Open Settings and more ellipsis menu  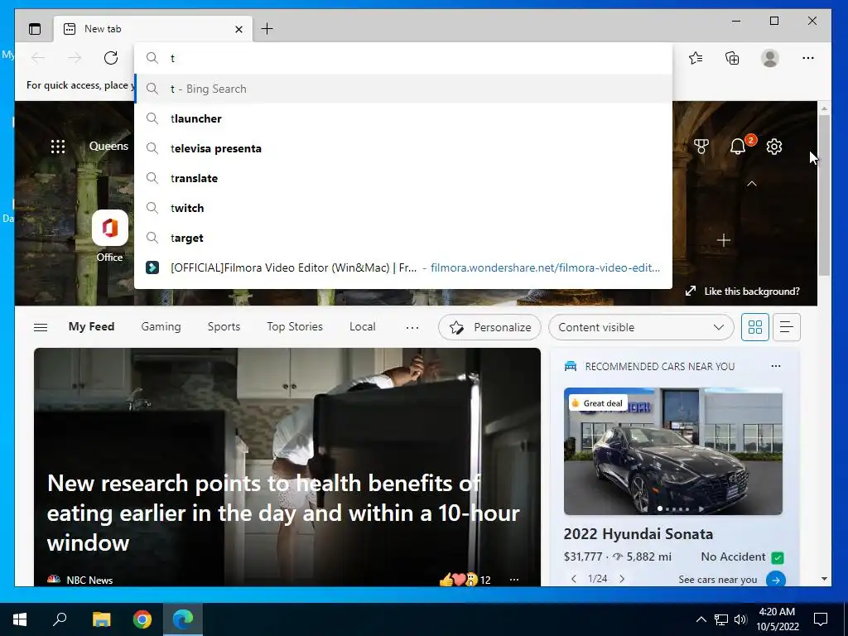[808, 58]
